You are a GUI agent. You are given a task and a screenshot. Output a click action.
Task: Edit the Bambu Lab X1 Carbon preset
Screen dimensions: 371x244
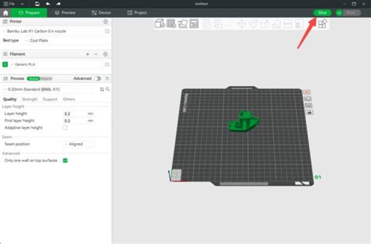(x=107, y=31)
